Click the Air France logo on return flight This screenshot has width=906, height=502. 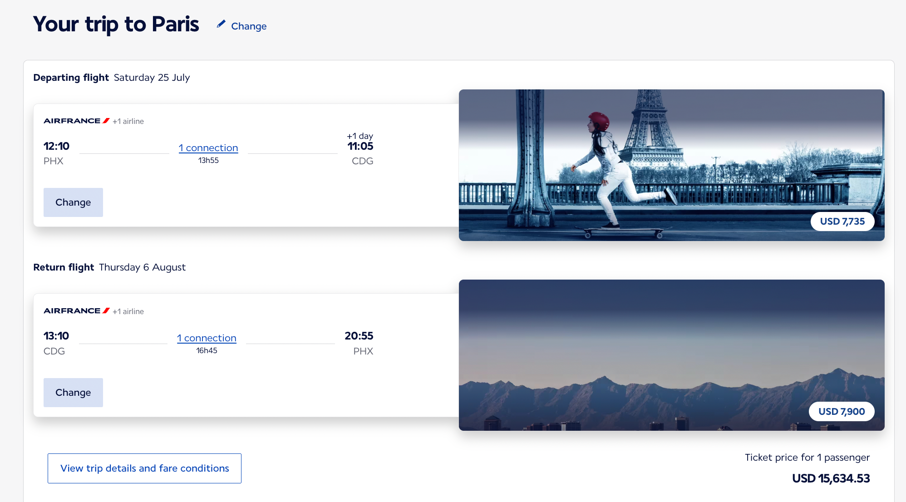point(77,311)
